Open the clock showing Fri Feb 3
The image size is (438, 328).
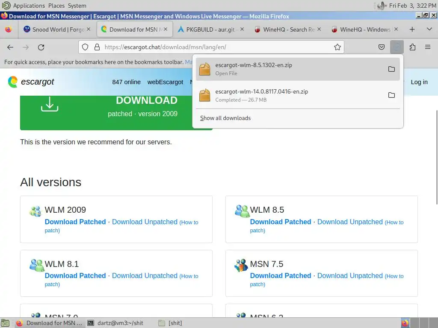pos(412,6)
